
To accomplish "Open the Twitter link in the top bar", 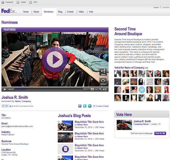I will (21, 2).
